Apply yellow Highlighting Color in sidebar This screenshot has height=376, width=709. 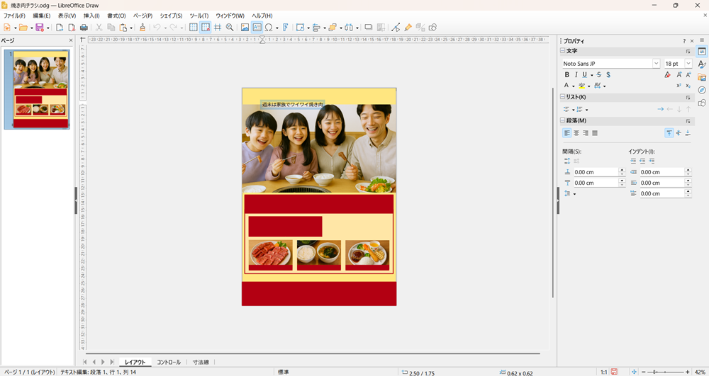[582, 85]
